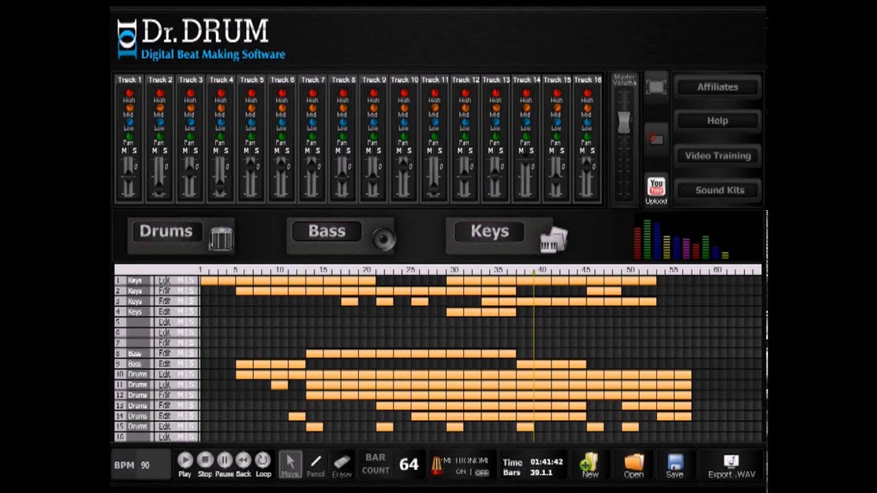Click the speaker icon beside Bass

pos(384,239)
